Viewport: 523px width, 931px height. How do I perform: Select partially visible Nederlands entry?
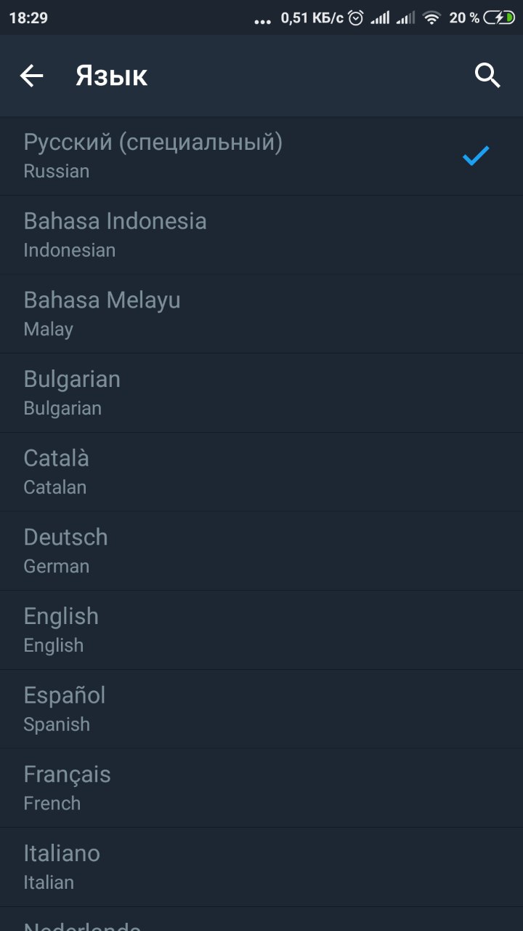coord(261,919)
